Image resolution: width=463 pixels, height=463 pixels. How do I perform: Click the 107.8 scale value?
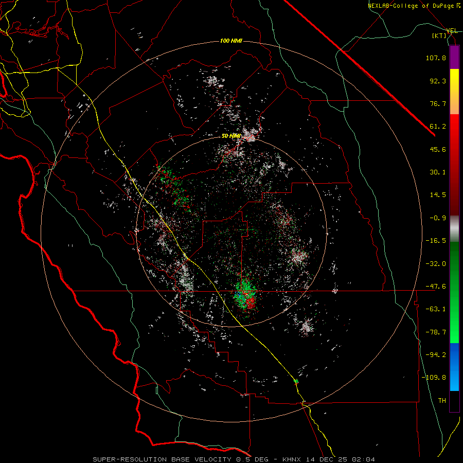coord(436,58)
